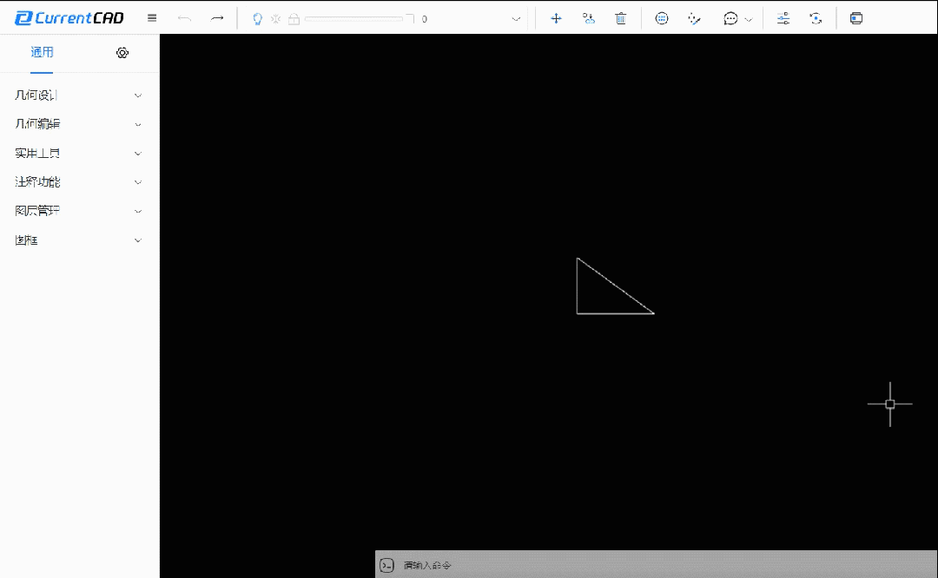Click the adjustment sliders icon
This screenshot has height=578, width=938.
coord(783,17)
